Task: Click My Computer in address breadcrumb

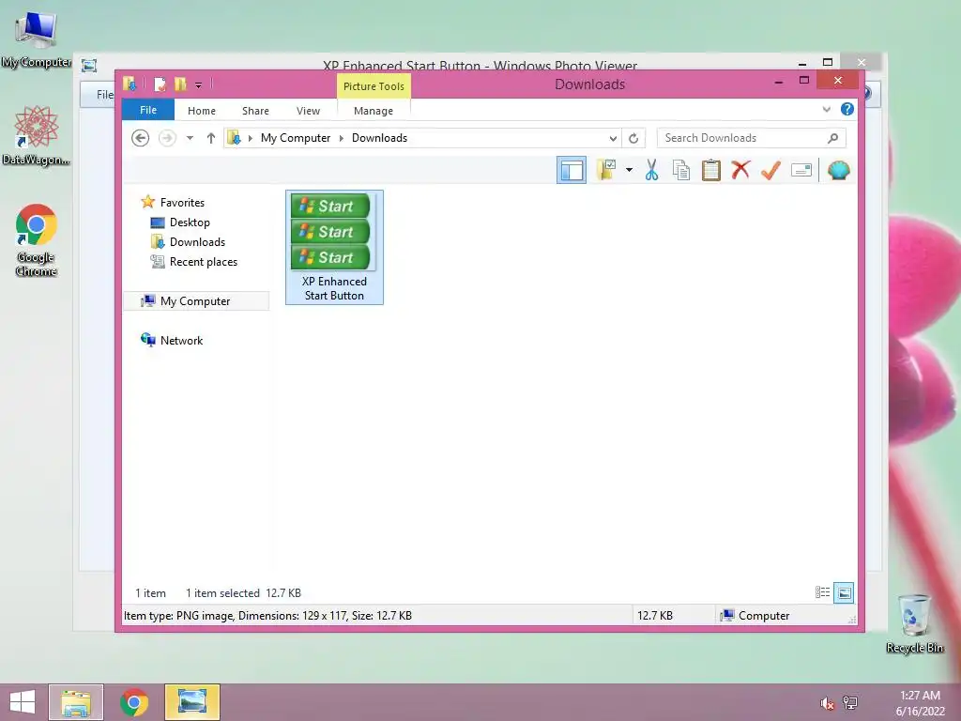Action: [x=296, y=138]
